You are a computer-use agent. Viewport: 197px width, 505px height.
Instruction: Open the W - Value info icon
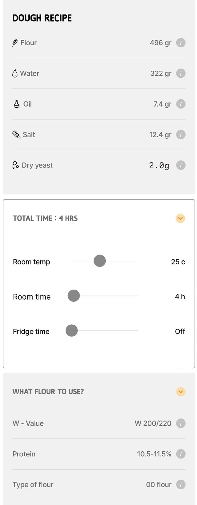(181, 423)
